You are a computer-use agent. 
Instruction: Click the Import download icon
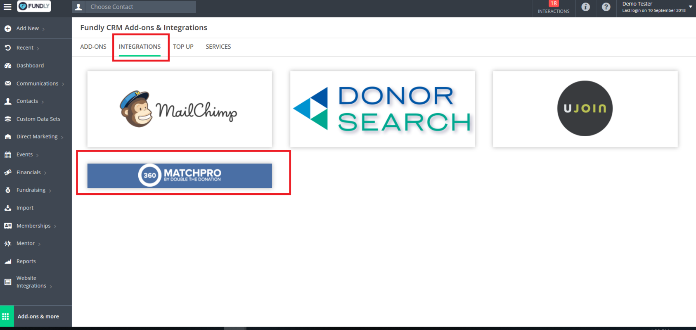[8, 208]
